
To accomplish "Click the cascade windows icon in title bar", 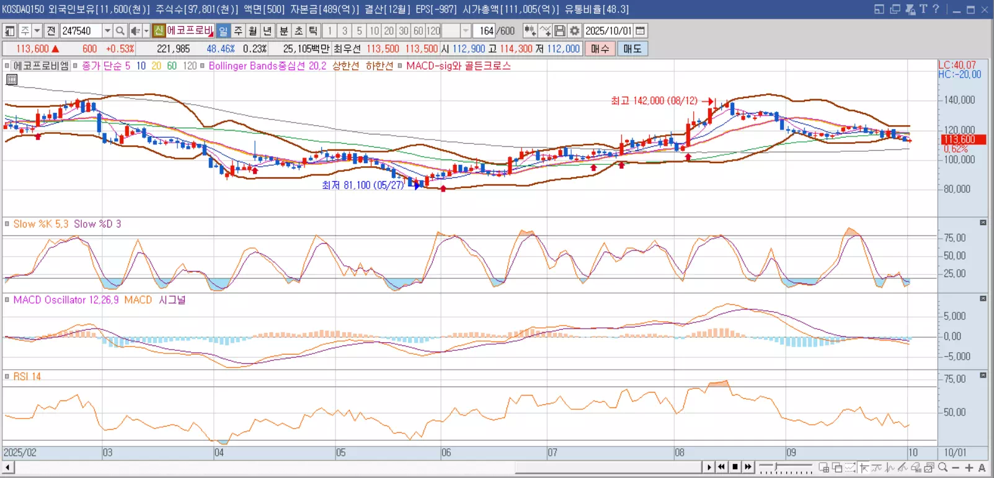I will pyautogui.click(x=895, y=9).
